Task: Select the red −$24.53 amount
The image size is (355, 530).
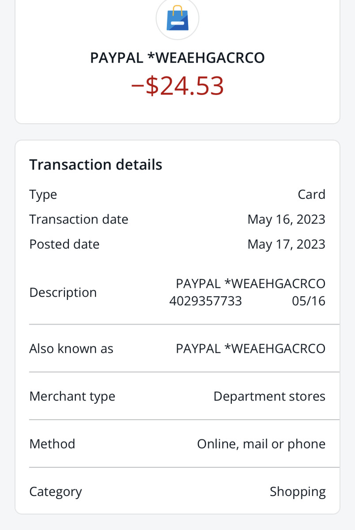Action: pos(177,86)
